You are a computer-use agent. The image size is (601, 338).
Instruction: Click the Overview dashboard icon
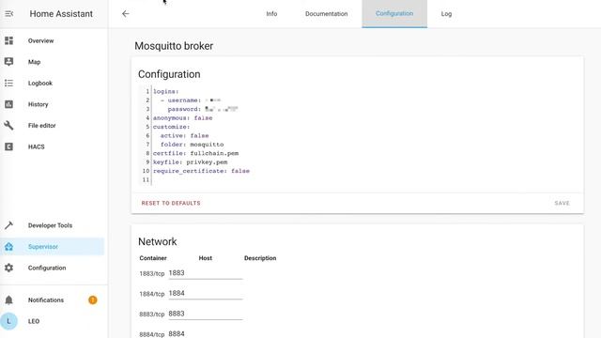point(8,40)
